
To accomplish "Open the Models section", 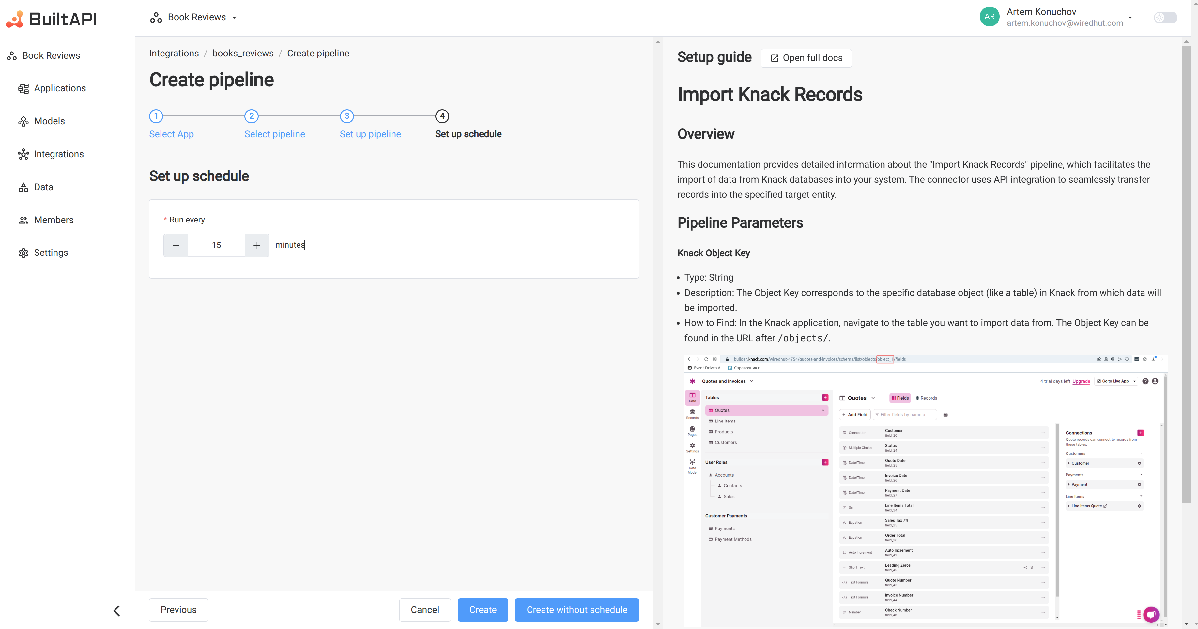I will point(49,121).
